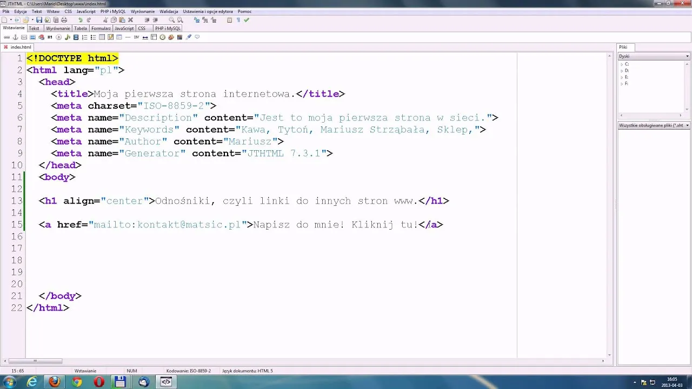Click the Print icon in the toolbar

point(64,20)
